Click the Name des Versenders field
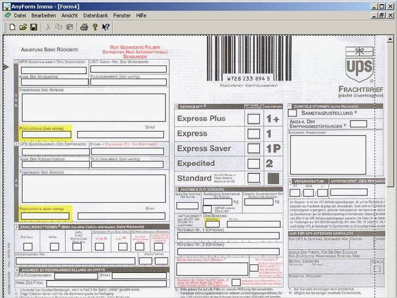The width and height of the screenshot is (397, 298). tap(54, 82)
